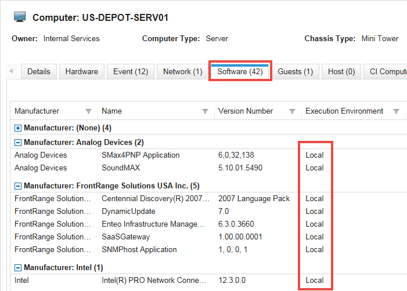Click the Internal Services owner value
This screenshot has width=407, height=291.
[71, 39]
